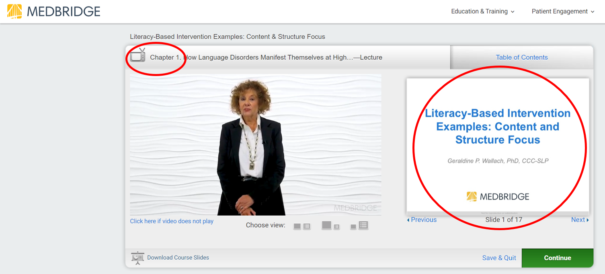This screenshot has width=605, height=274.
Task: Go to Next slide
Action: click(580, 220)
